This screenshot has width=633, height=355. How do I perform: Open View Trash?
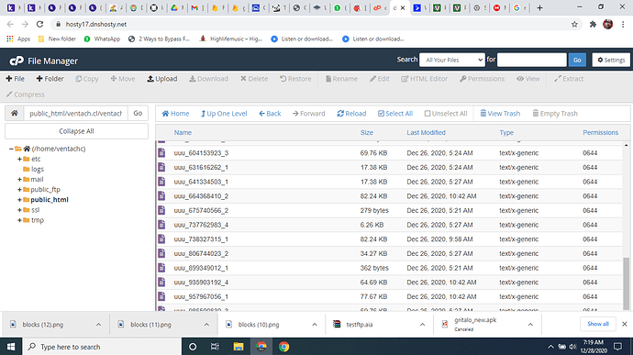(x=500, y=114)
